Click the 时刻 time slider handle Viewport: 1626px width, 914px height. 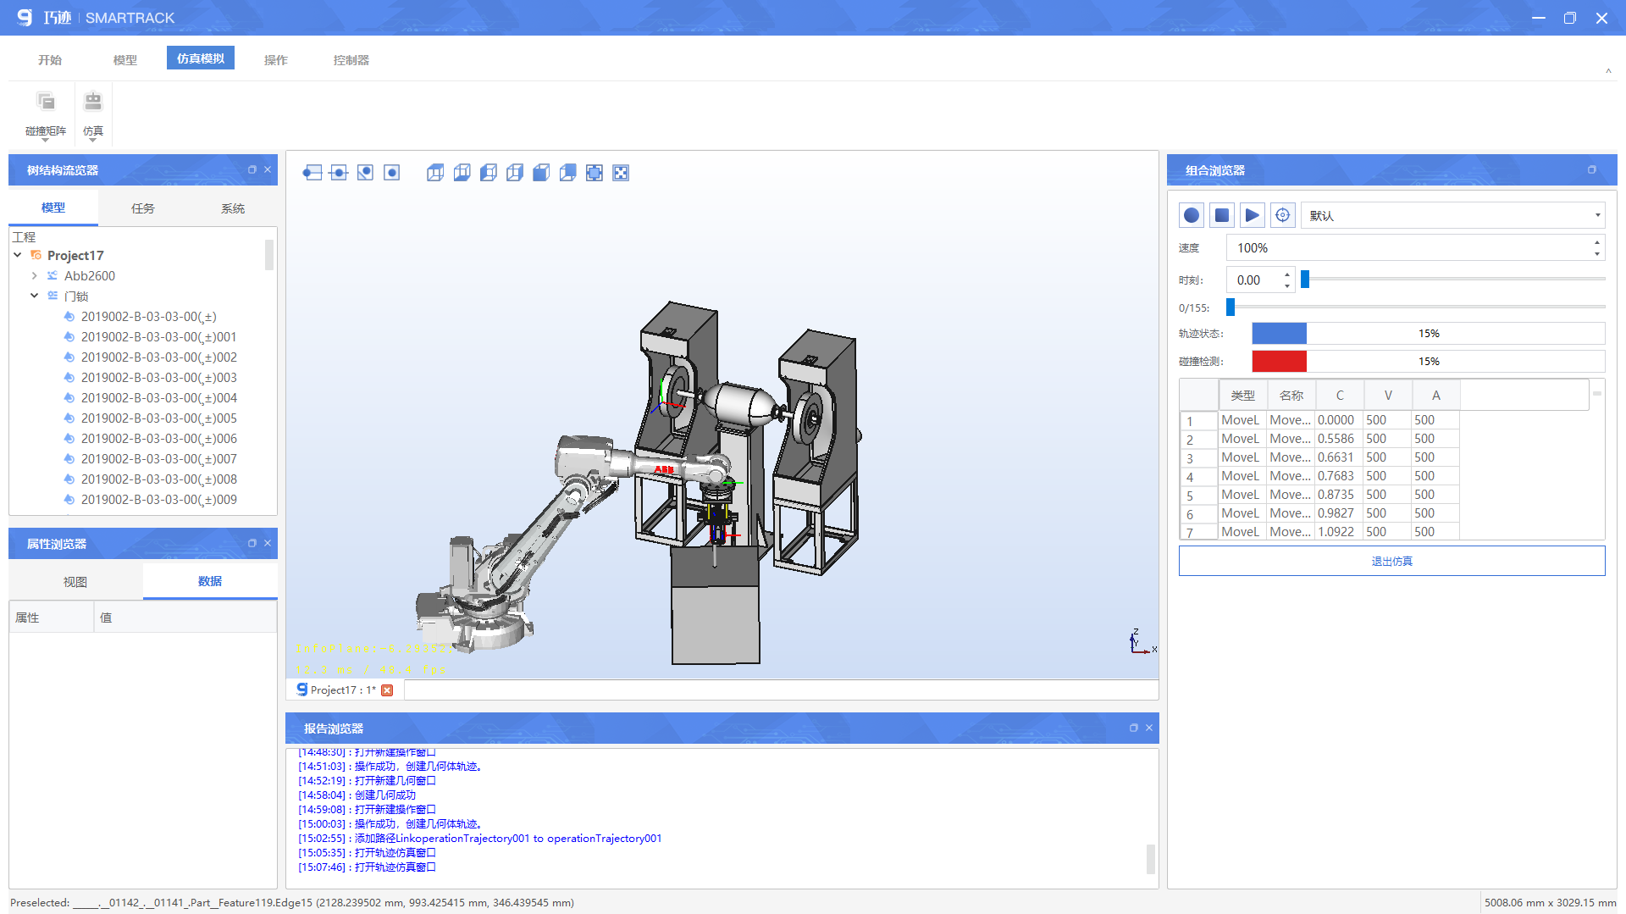(x=1305, y=279)
